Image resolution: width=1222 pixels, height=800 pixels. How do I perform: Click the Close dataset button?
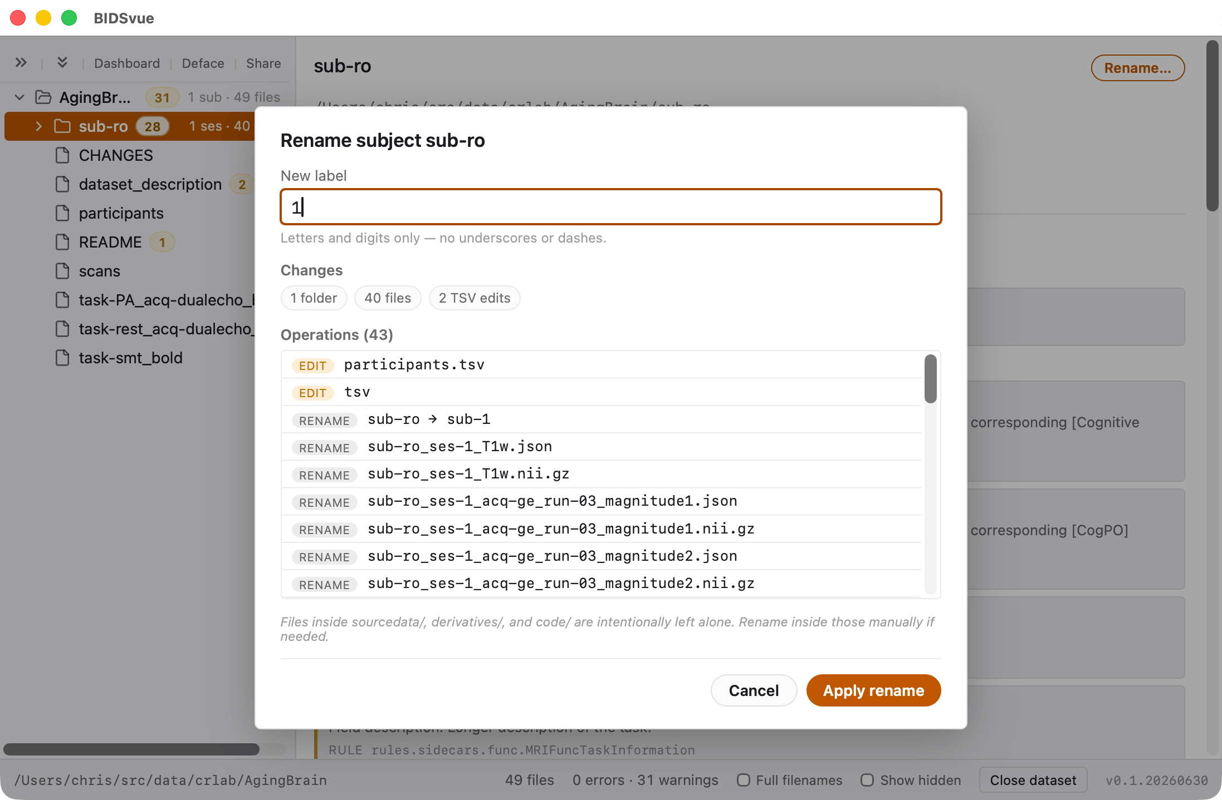(x=1033, y=780)
